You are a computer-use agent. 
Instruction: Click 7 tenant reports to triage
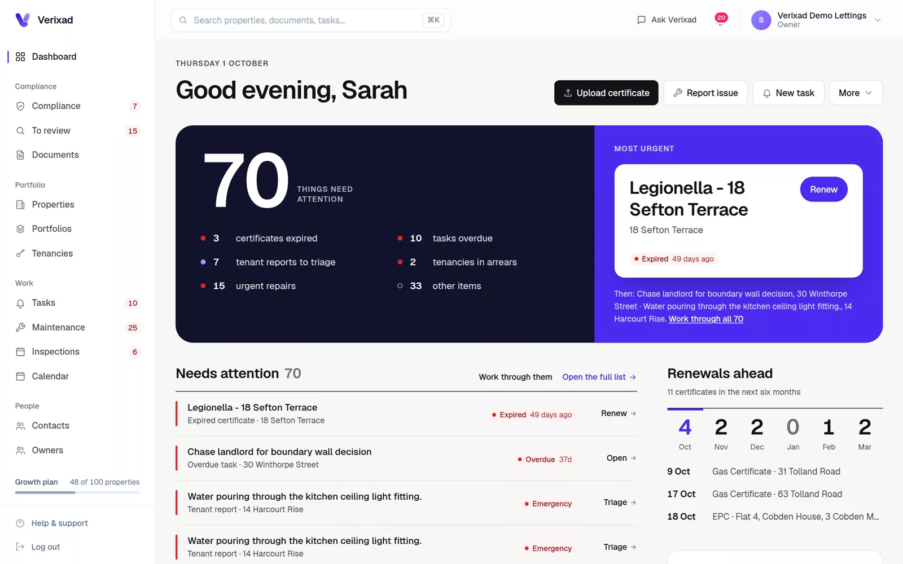pyautogui.click(x=268, y=262)
